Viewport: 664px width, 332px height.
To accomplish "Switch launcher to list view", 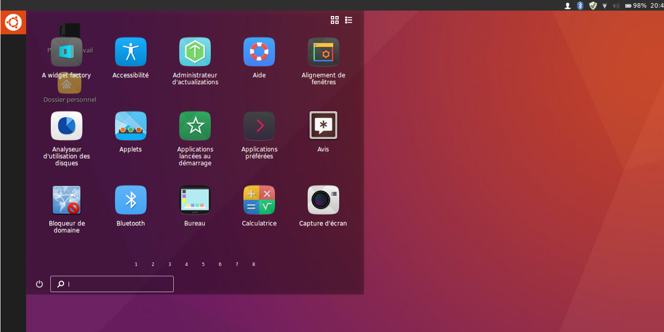I will point(349,20).
